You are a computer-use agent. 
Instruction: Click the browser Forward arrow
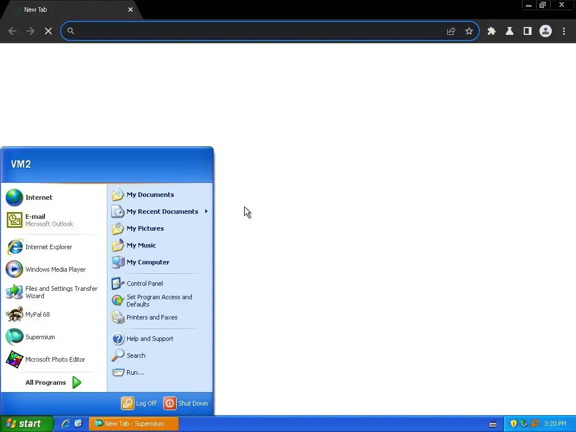[x=30, y=31]
